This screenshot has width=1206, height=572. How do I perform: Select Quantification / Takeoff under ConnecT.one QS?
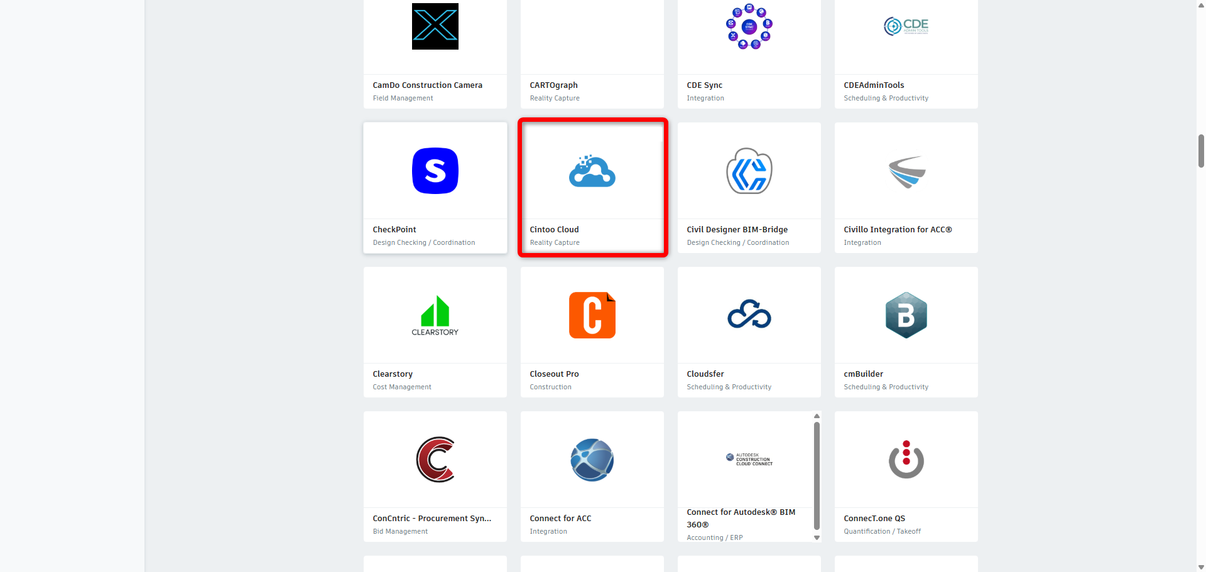point(883,532)
